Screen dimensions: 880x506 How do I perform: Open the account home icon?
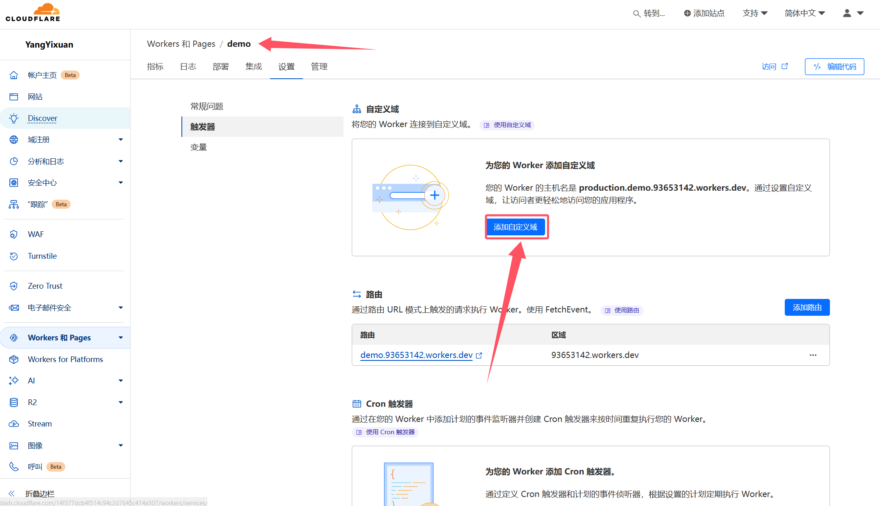tap(14, 75)
